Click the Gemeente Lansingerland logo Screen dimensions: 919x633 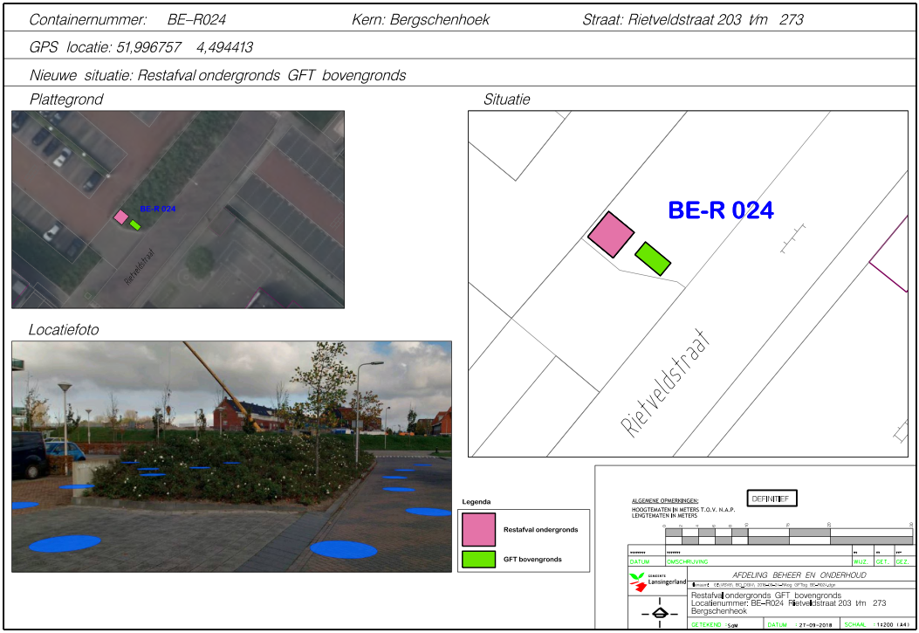[x=657, y=581]
